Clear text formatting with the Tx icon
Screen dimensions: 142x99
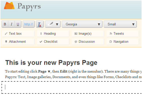pos(40,24)
